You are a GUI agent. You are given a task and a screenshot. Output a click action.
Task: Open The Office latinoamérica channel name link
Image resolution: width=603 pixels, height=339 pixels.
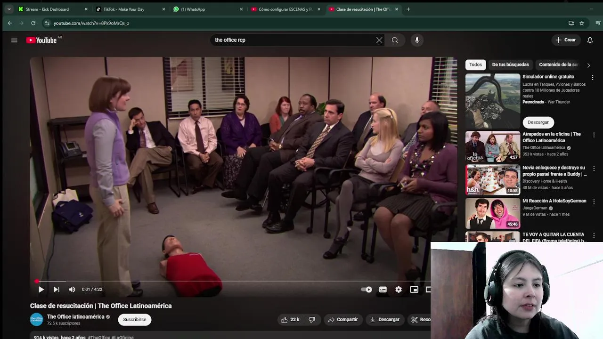pyautogui.click(x=75, y=317)
